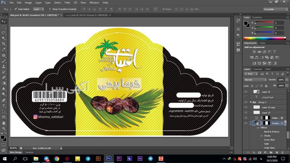Enable the Auto-Select checkbox
This screenshot has height=163, width=290.
tap(16, 9)
